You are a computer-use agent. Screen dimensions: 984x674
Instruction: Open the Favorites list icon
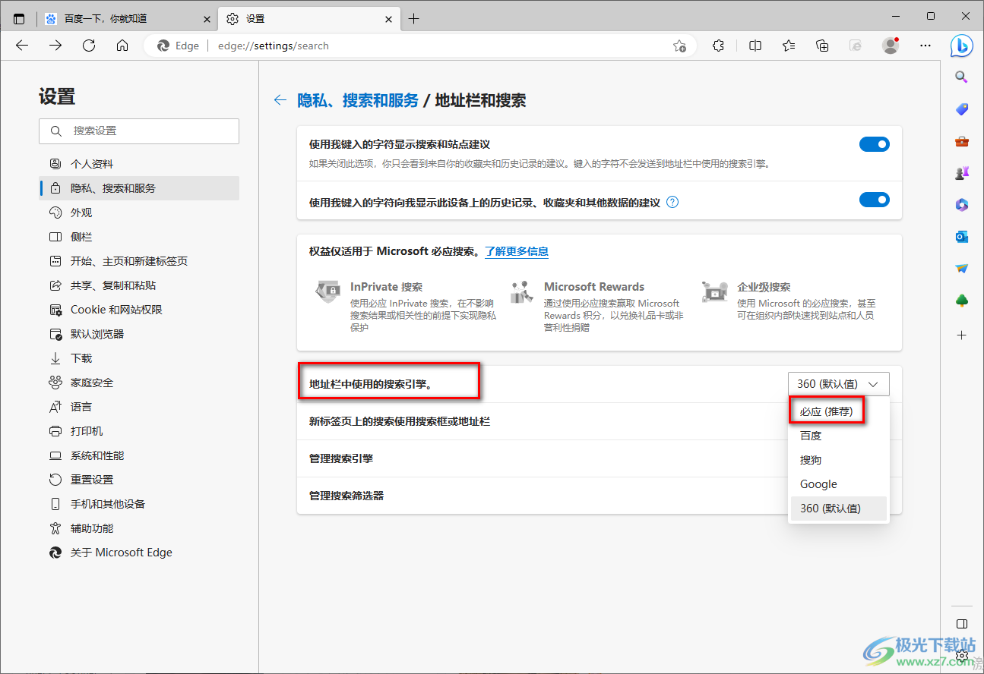(x=789, y=46)
